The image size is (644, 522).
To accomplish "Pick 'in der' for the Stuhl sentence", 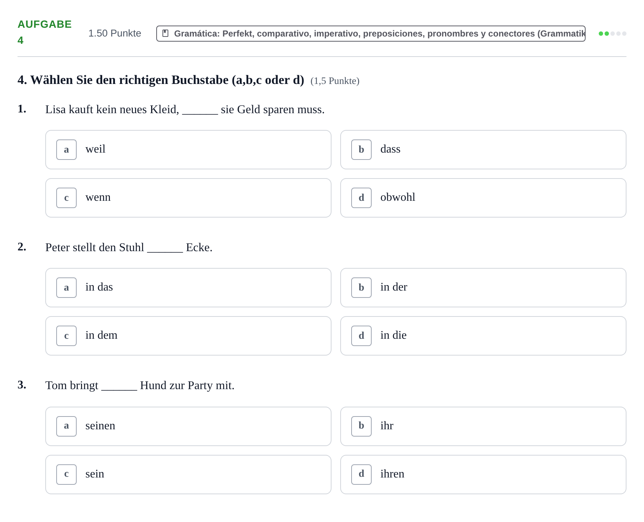I will pyautogui.click(x=483, y=288).
